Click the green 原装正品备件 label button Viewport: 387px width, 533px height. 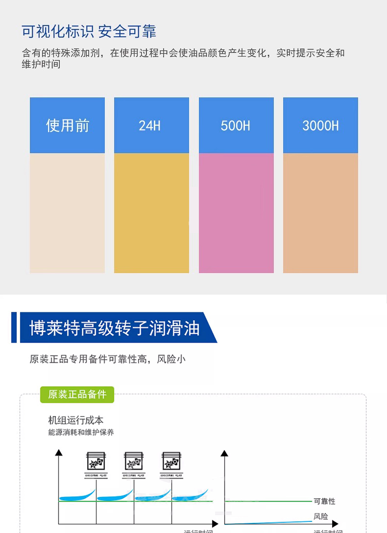(77, 394)
